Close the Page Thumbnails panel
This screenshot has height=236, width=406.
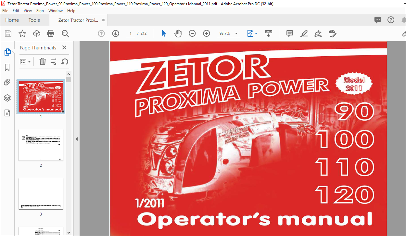pos(64,47)
